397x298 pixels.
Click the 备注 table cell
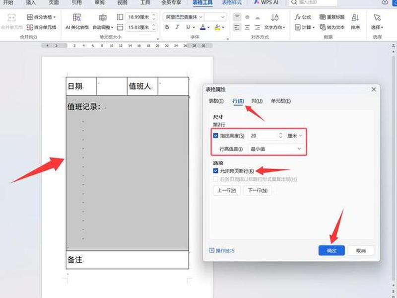pos(128,260)
